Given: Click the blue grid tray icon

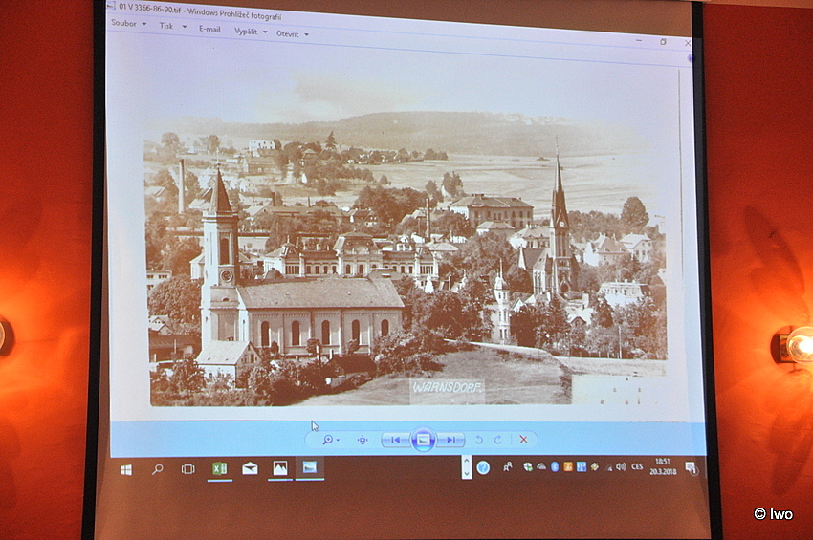Looking at the screenshot, I should 582,467.
